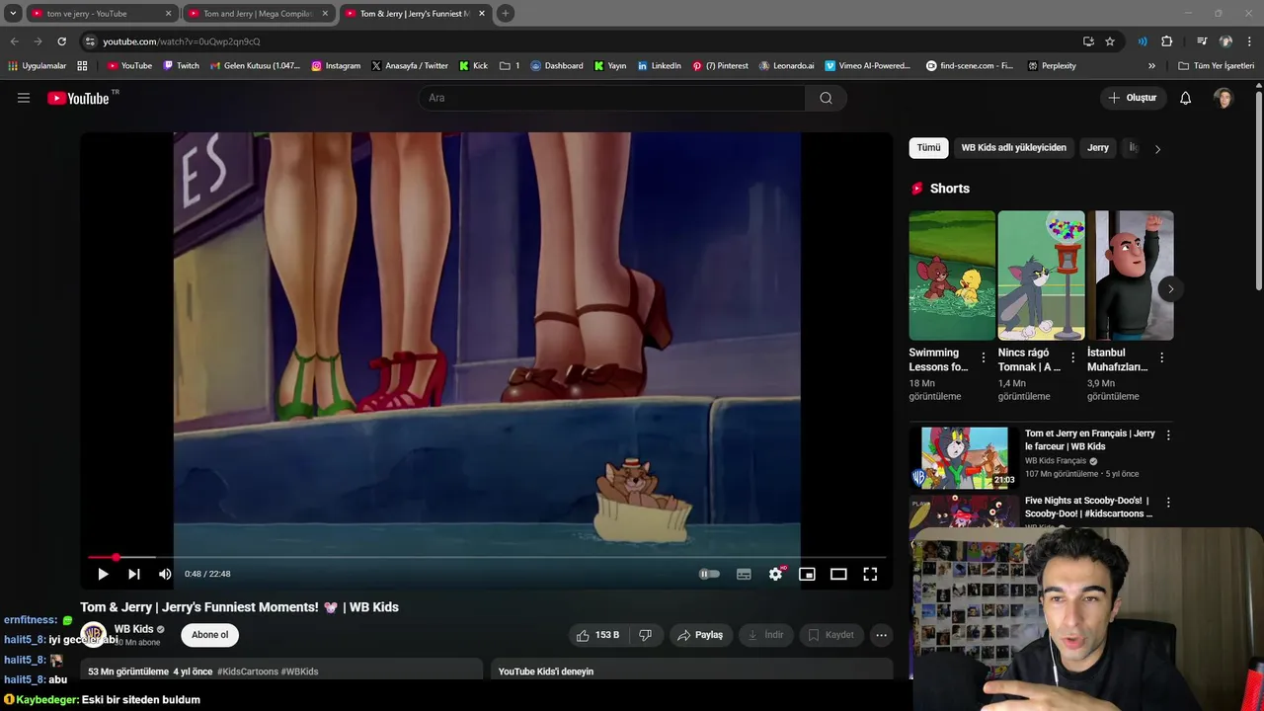Toggle autoplay switch in player
1264x711 pixels.
(x=709, y=574)
